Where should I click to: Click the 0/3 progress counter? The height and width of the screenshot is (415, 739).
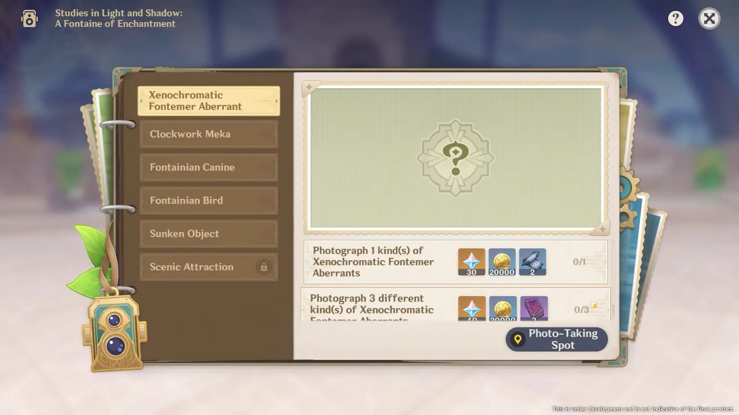[581, 310]
